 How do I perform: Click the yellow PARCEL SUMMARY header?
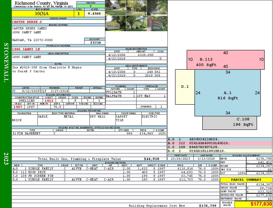(246, 180)
